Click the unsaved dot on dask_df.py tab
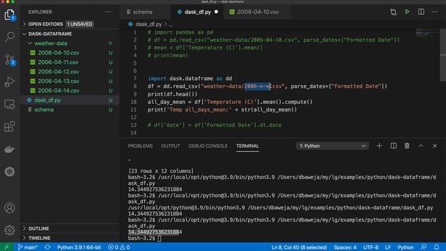 click(x=217, y=12)
